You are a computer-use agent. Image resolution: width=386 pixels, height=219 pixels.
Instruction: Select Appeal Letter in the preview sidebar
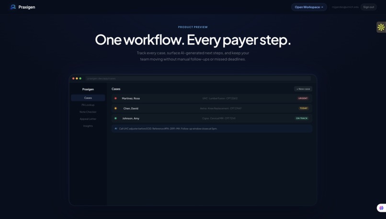[88, 119]
